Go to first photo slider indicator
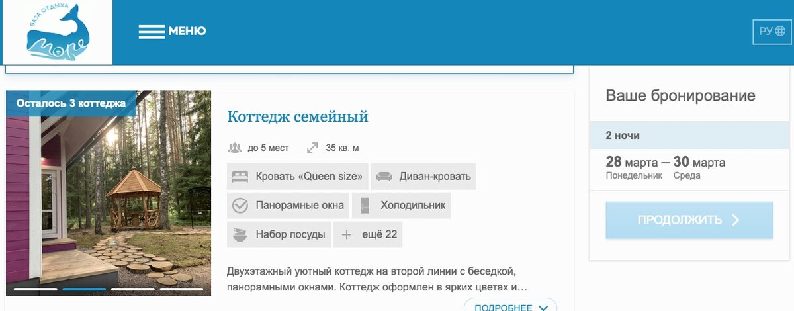This screenshot has width=794, height=311. point(35,289)
